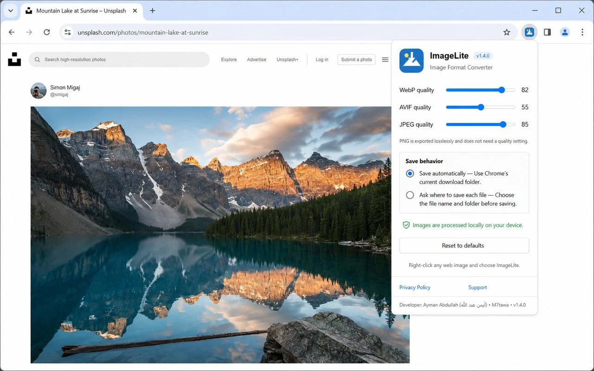Image resolution: width=594 pixels, height=371 pixels.
Task: Click the @smigaj username
Action: [x=59, y=95]
